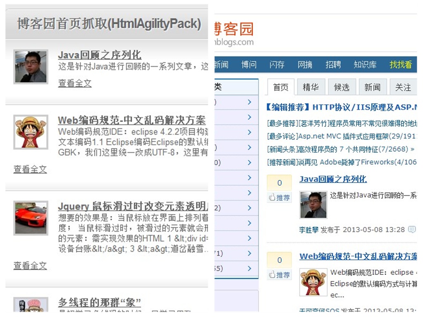The width and height of the screenshot is (423, 317).
Task: Open avatar thumbnail beside Java回顾之序列化 in left app
Action: pos(31,66)
